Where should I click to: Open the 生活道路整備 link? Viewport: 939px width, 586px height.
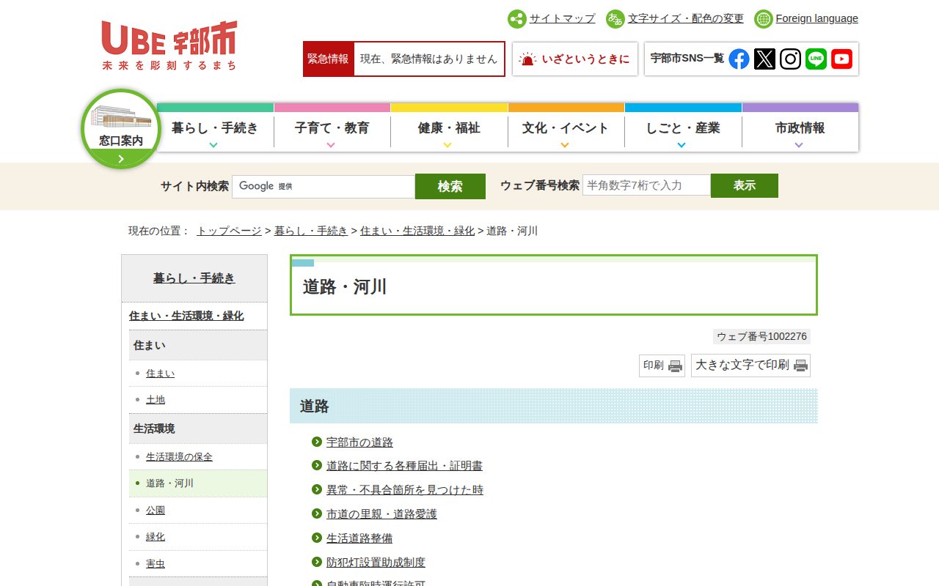(359, 538)
